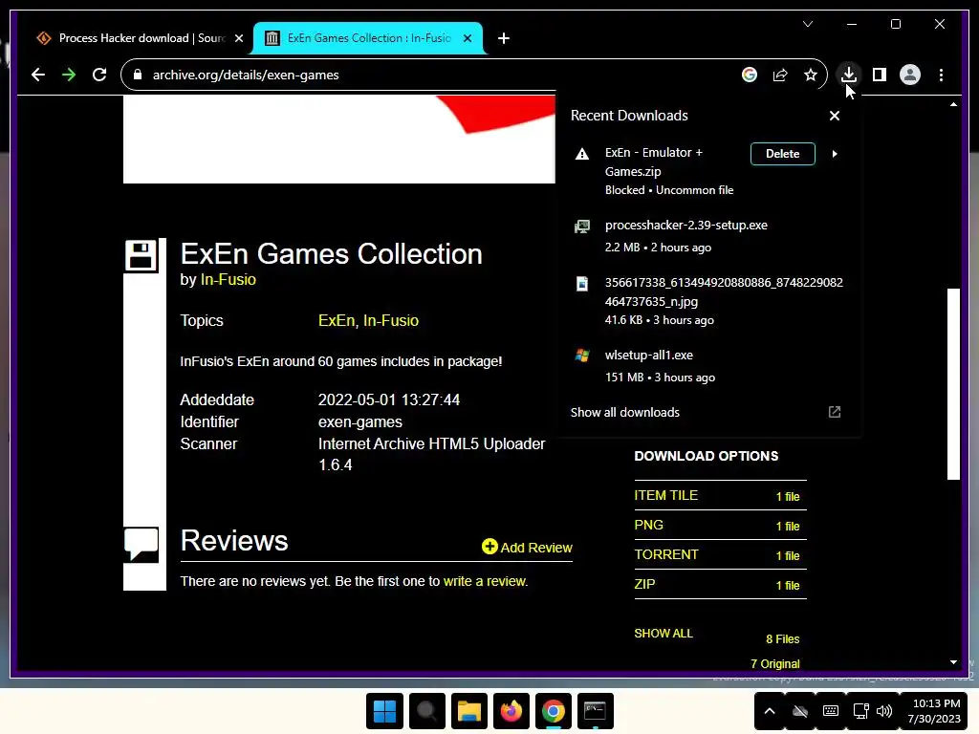This screenshot has width=979, height=734.
Task: Open the terminal taskbar icon
Action: click(x=595, y=711)
